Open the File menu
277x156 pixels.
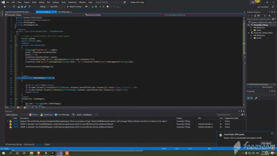(8, 2)
